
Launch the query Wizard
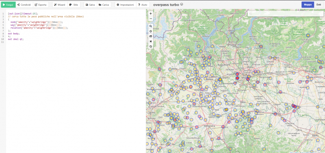point(60,4)
